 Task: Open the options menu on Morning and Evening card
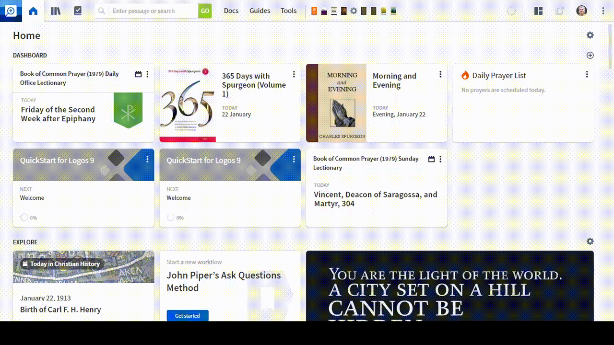[440, 74]
